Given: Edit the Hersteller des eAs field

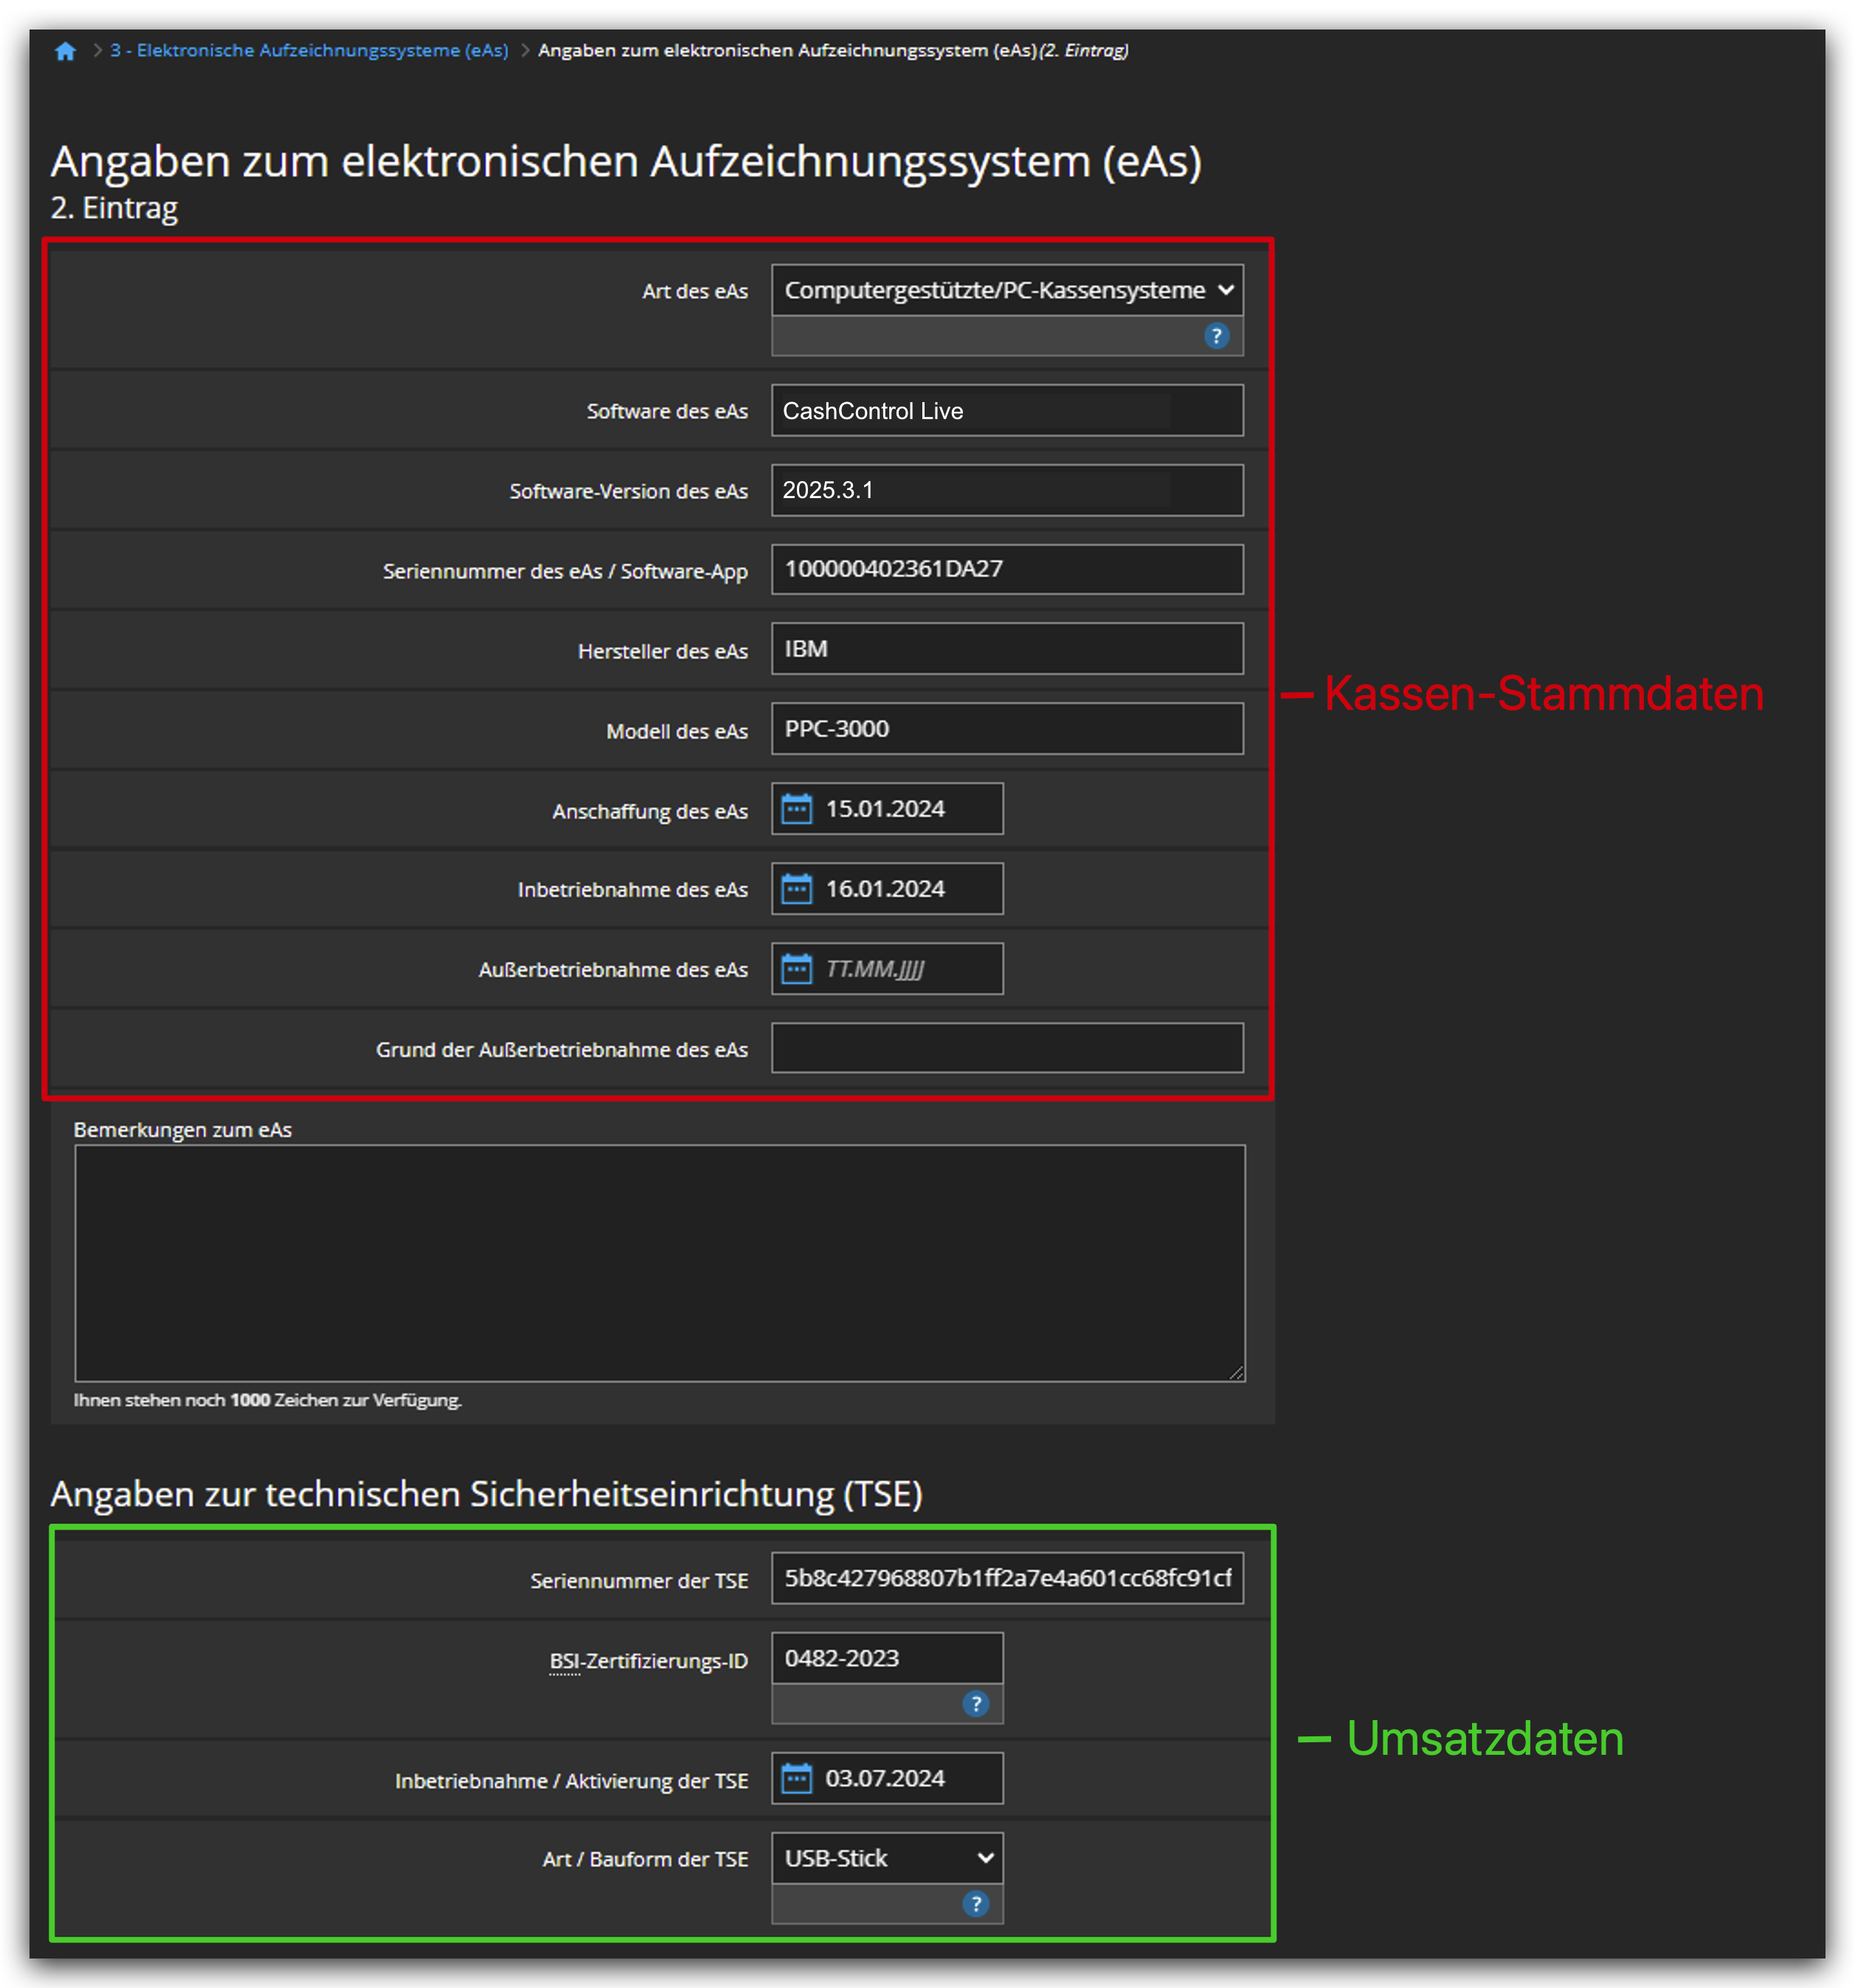Looking at the screenshot, I should point(1007,649).
